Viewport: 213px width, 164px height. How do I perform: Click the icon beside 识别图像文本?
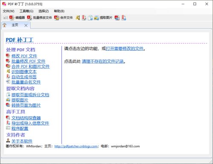point(8,71)
